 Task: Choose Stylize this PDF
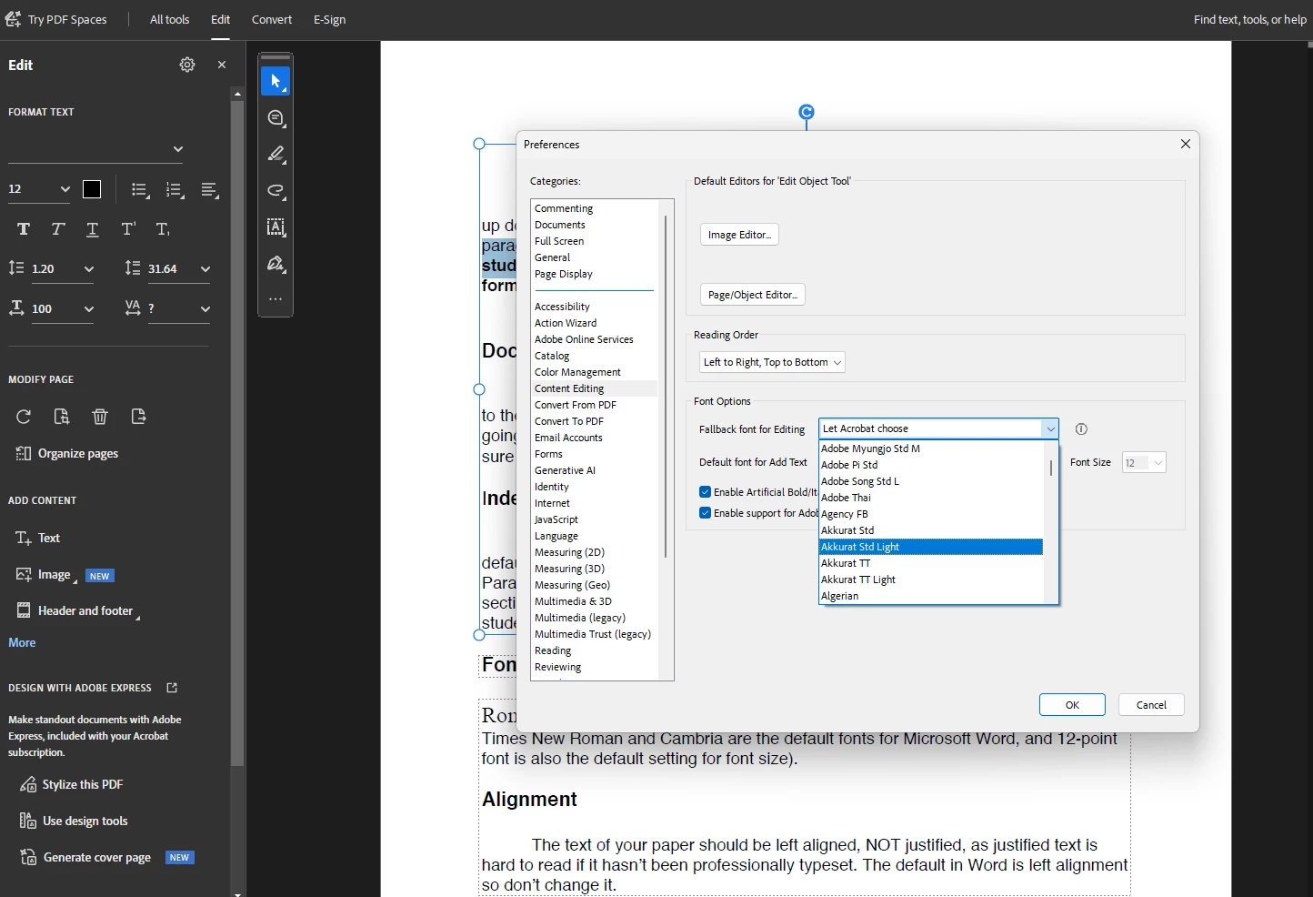coord(71,784)
